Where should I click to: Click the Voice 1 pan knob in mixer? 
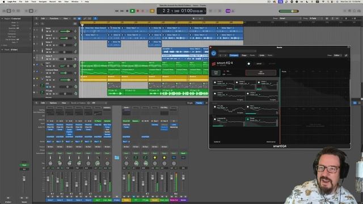click(50, 163)
